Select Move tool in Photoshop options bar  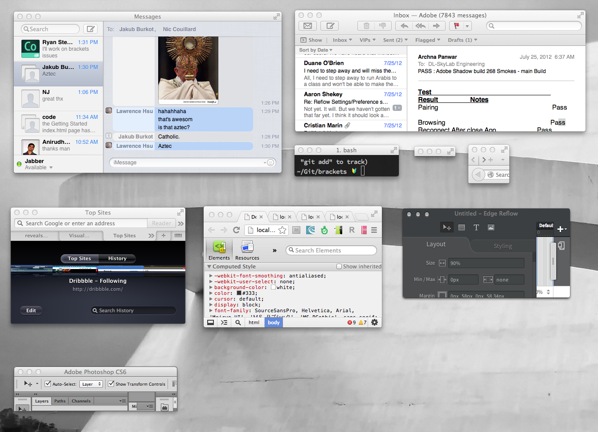tap(28, 383)
